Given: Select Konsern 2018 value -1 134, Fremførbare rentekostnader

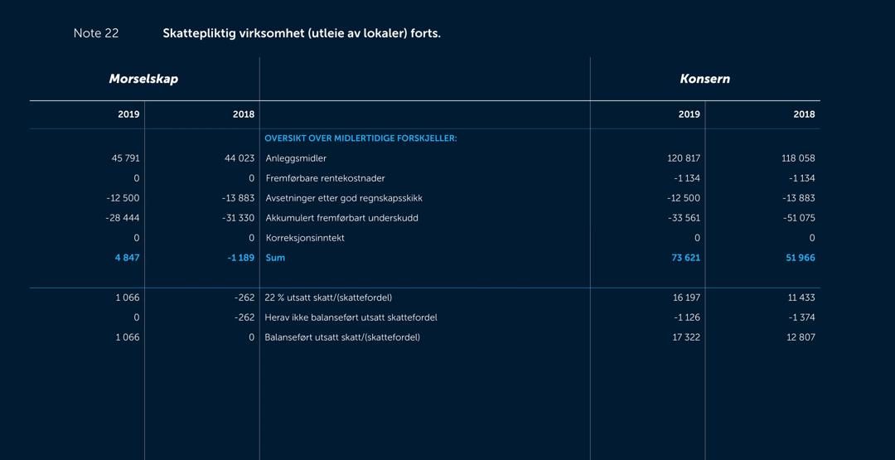Looking at the screenshot, I should (802, 178).
